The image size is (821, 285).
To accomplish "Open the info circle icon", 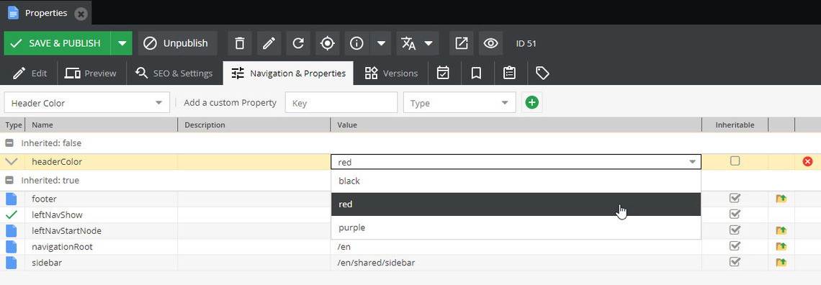I will click(356, 43).
